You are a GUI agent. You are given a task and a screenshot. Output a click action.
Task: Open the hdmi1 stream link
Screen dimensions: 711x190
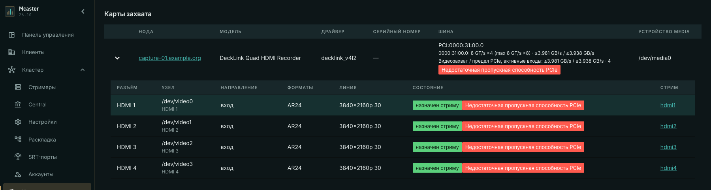tap(668, 105)
